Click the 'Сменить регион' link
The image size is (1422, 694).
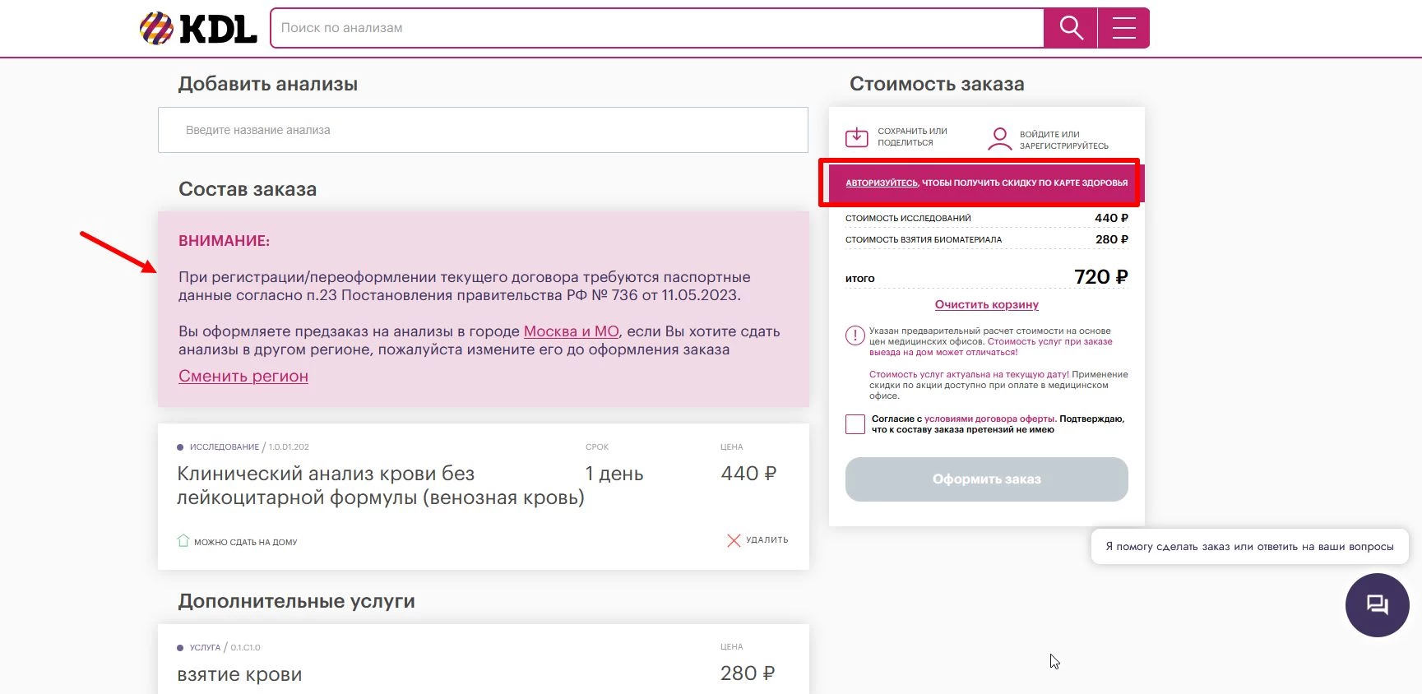pyautogui.click(x=243, y=376)
